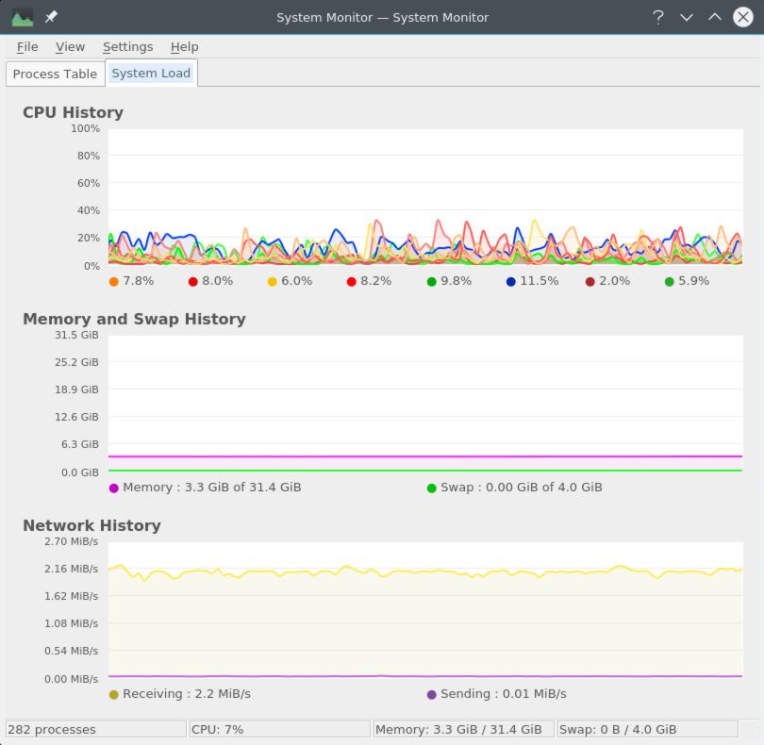Close the System Monitor window
The image size is (764, 745).
(x=743, y=17)
